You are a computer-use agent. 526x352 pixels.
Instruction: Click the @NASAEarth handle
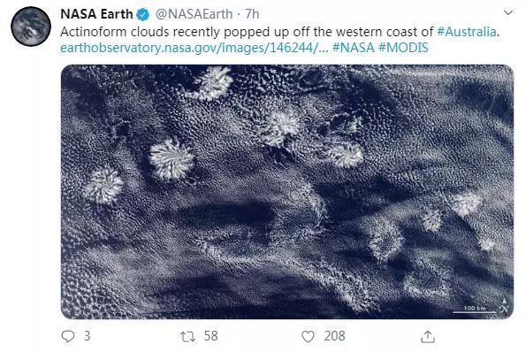click(194, 14)
